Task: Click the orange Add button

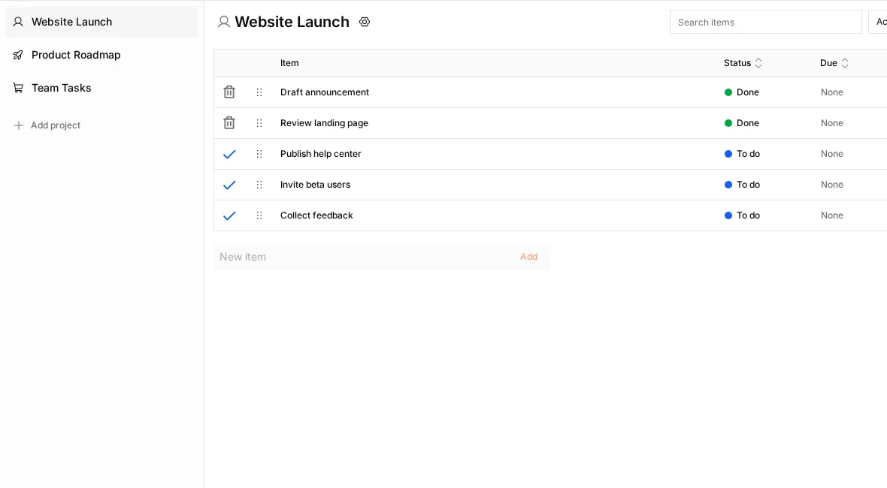Action: click(529, 257)
